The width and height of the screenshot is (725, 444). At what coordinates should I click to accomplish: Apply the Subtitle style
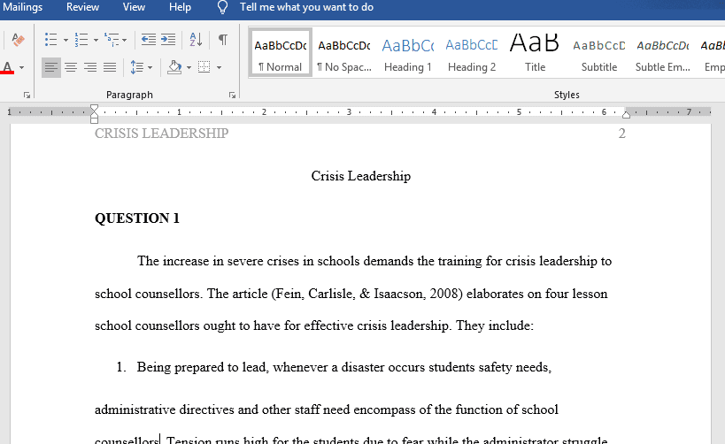tap(598, 52)
